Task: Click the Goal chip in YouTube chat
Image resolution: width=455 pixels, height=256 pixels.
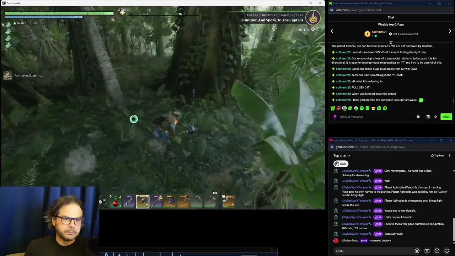Action: 341,164
